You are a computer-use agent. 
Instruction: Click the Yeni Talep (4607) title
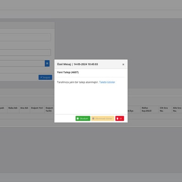68,72
